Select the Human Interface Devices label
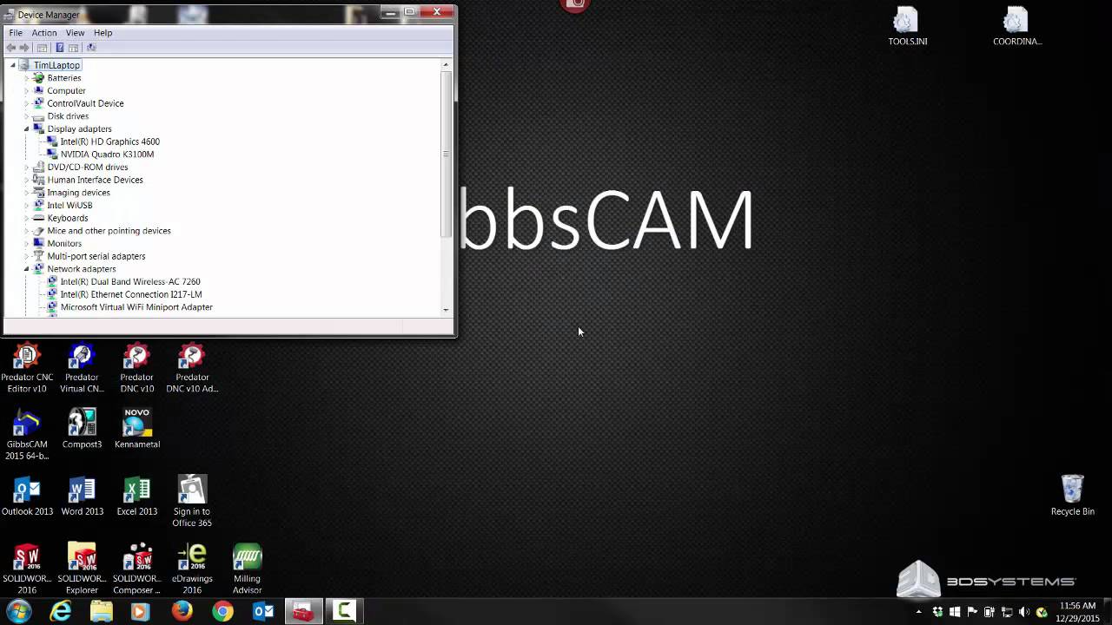Image resolution: width=1112 pixels, height=625 pixels. [x=95, y=180]
